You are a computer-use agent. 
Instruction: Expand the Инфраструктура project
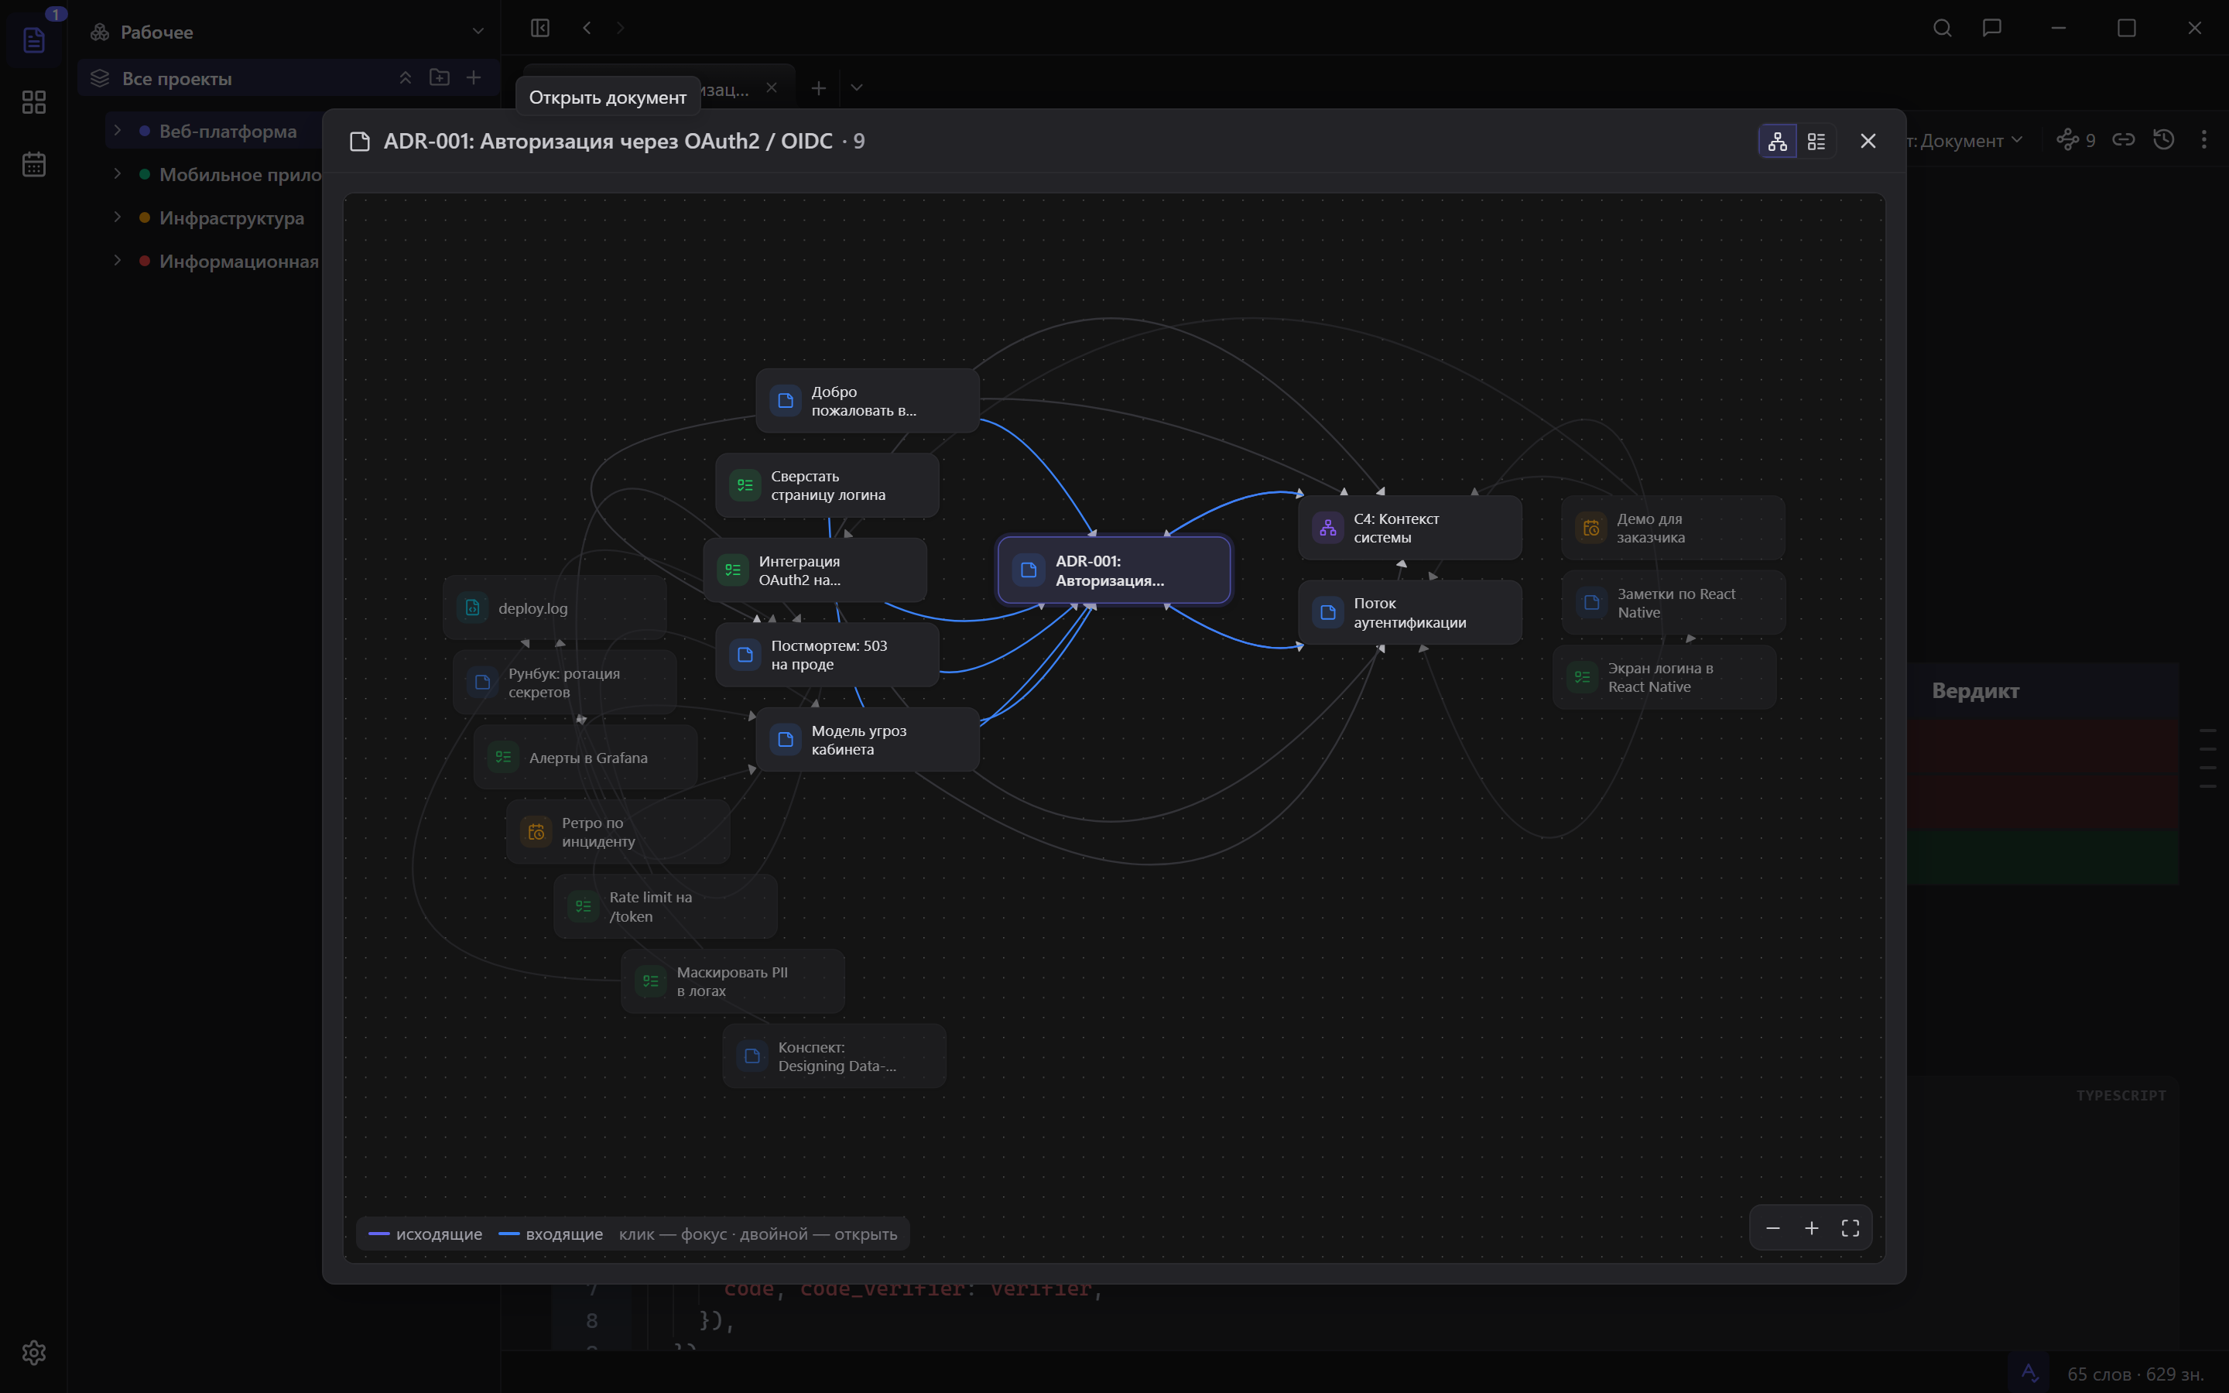117,217
